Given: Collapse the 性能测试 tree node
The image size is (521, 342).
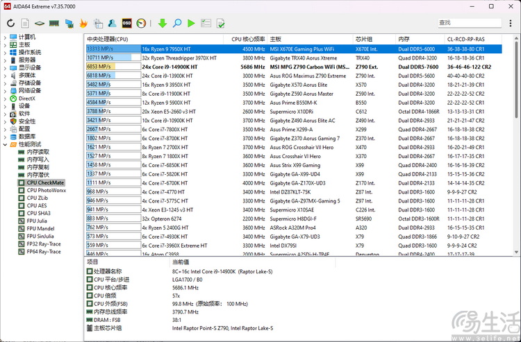Looking at the screenshot, I should pyautogui.click(x=5, y=144).
